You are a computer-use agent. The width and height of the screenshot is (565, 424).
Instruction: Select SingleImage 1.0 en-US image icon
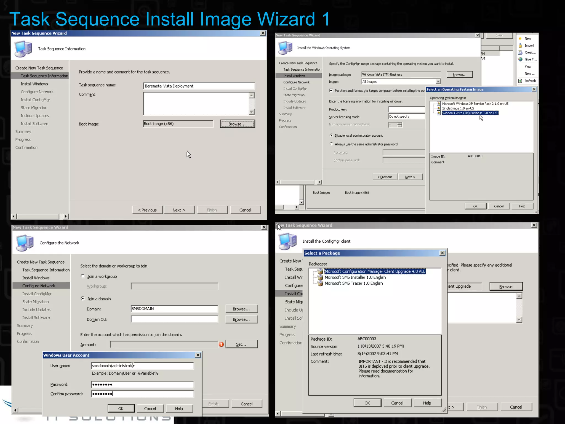(439, 108)
